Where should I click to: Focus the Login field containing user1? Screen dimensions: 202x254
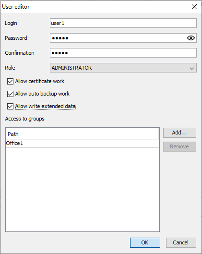(x=123, y=23)
